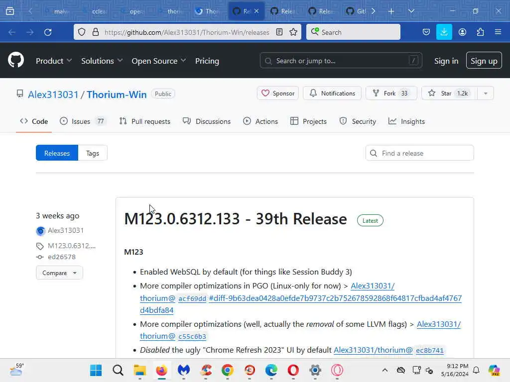The width and height of the screenshot is (510, 382).
Task: Open File Explorer from taskbar
Action: (140, 370)
